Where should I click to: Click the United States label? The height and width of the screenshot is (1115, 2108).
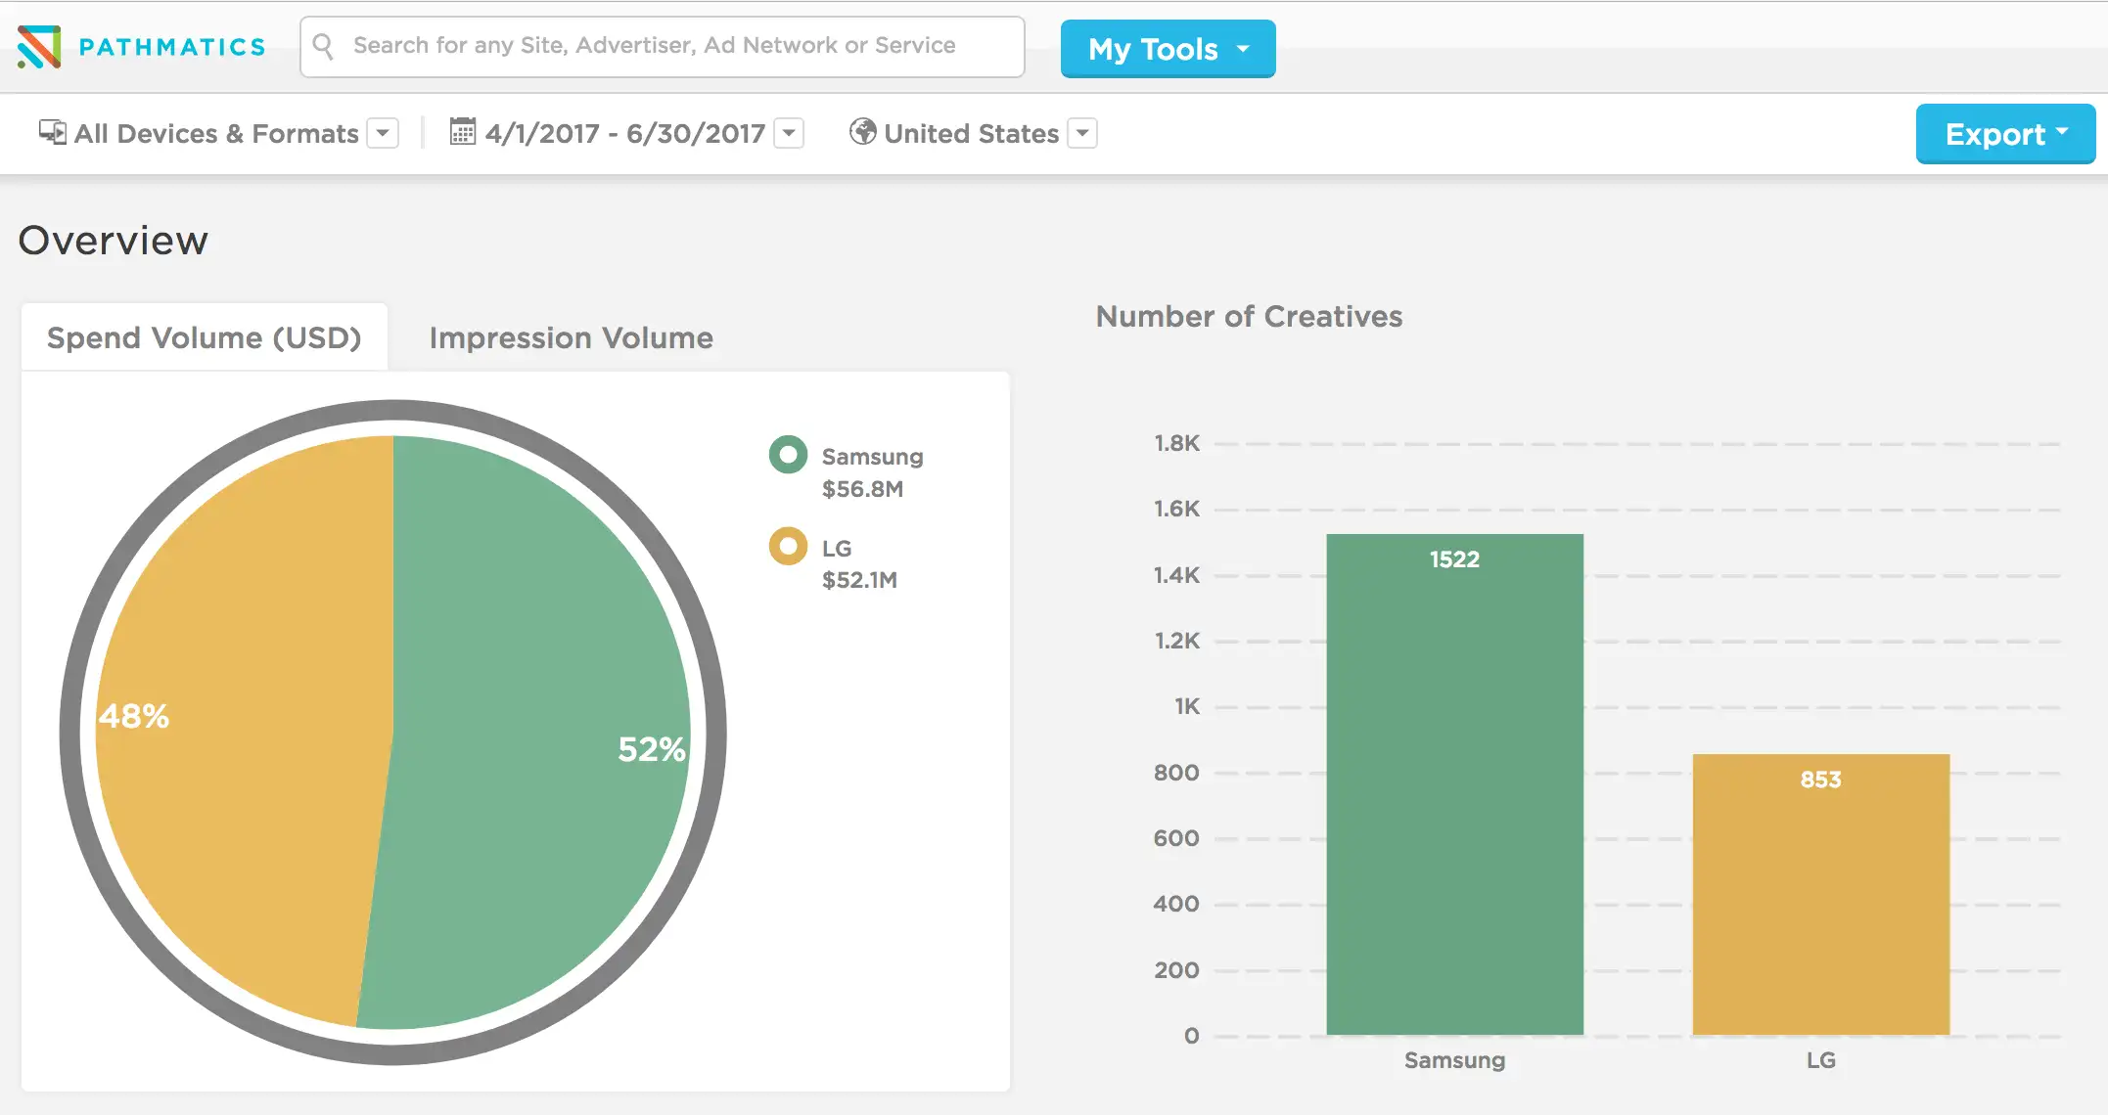(x=972, y=133)
